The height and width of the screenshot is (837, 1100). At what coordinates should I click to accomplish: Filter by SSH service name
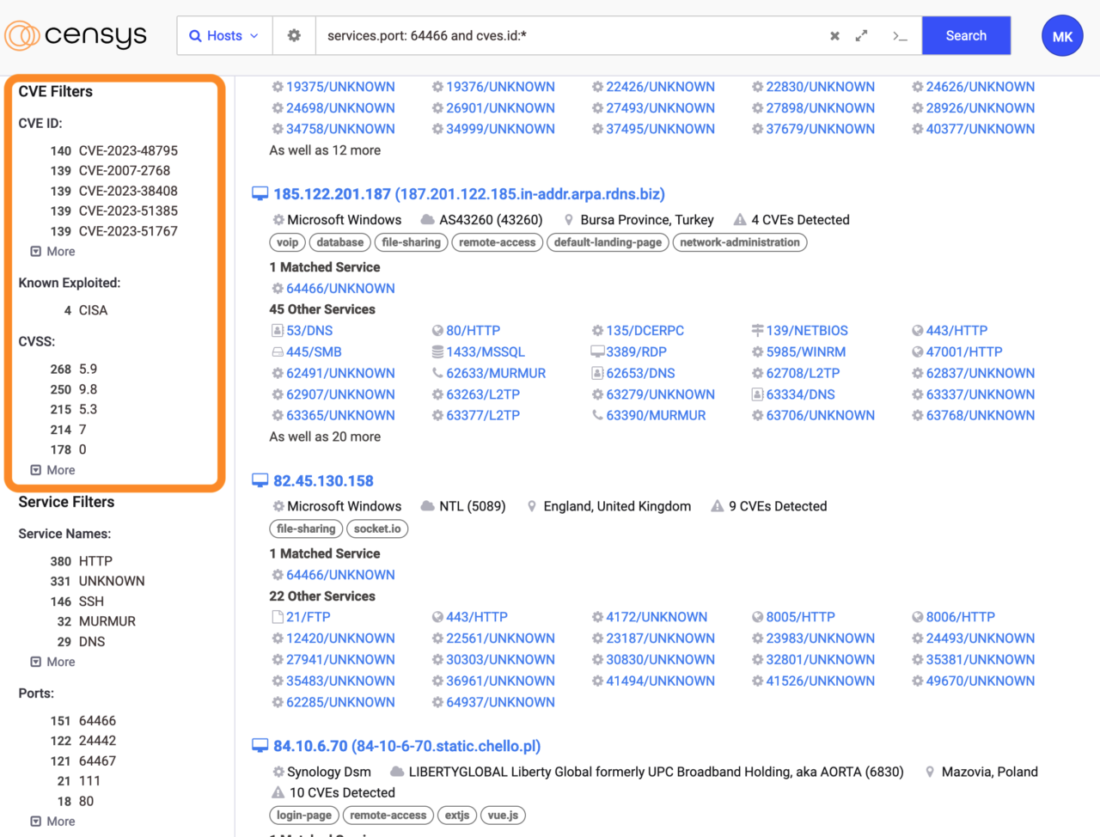click(x=91, y=602)
